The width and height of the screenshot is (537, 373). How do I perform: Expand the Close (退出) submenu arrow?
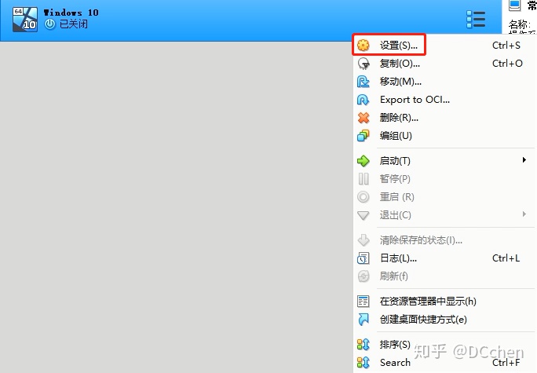(524, 214)
